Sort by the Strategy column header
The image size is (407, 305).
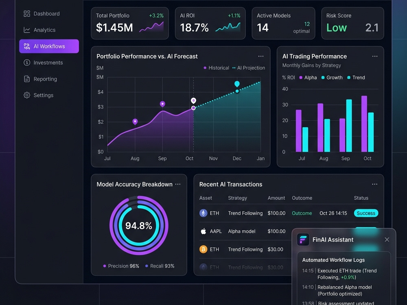point(238,198)
